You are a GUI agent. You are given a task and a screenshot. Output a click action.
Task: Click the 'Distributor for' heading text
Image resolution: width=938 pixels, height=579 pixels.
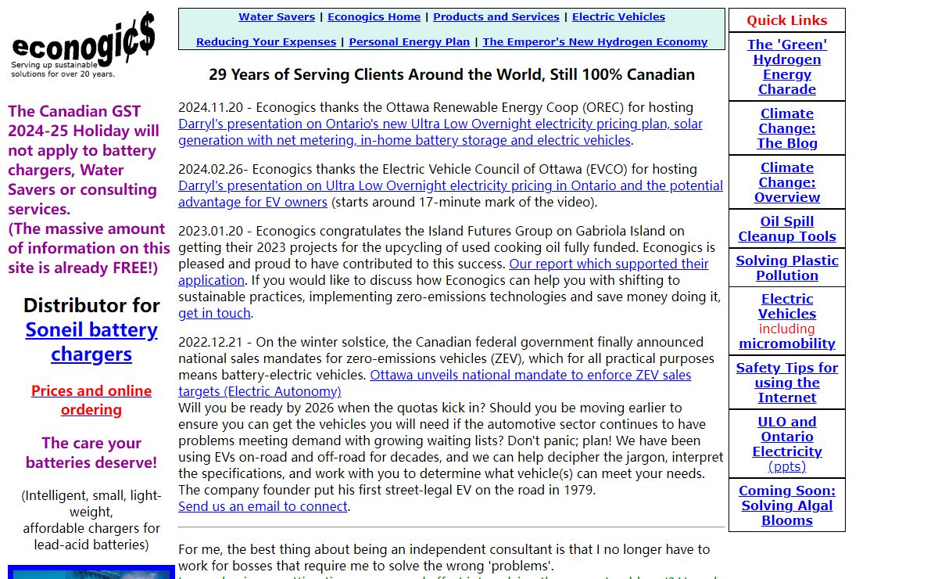click(x=91, y=305)
